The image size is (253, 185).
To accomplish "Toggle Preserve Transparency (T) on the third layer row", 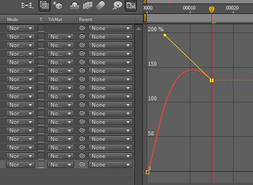I will (x=41, y=45).
